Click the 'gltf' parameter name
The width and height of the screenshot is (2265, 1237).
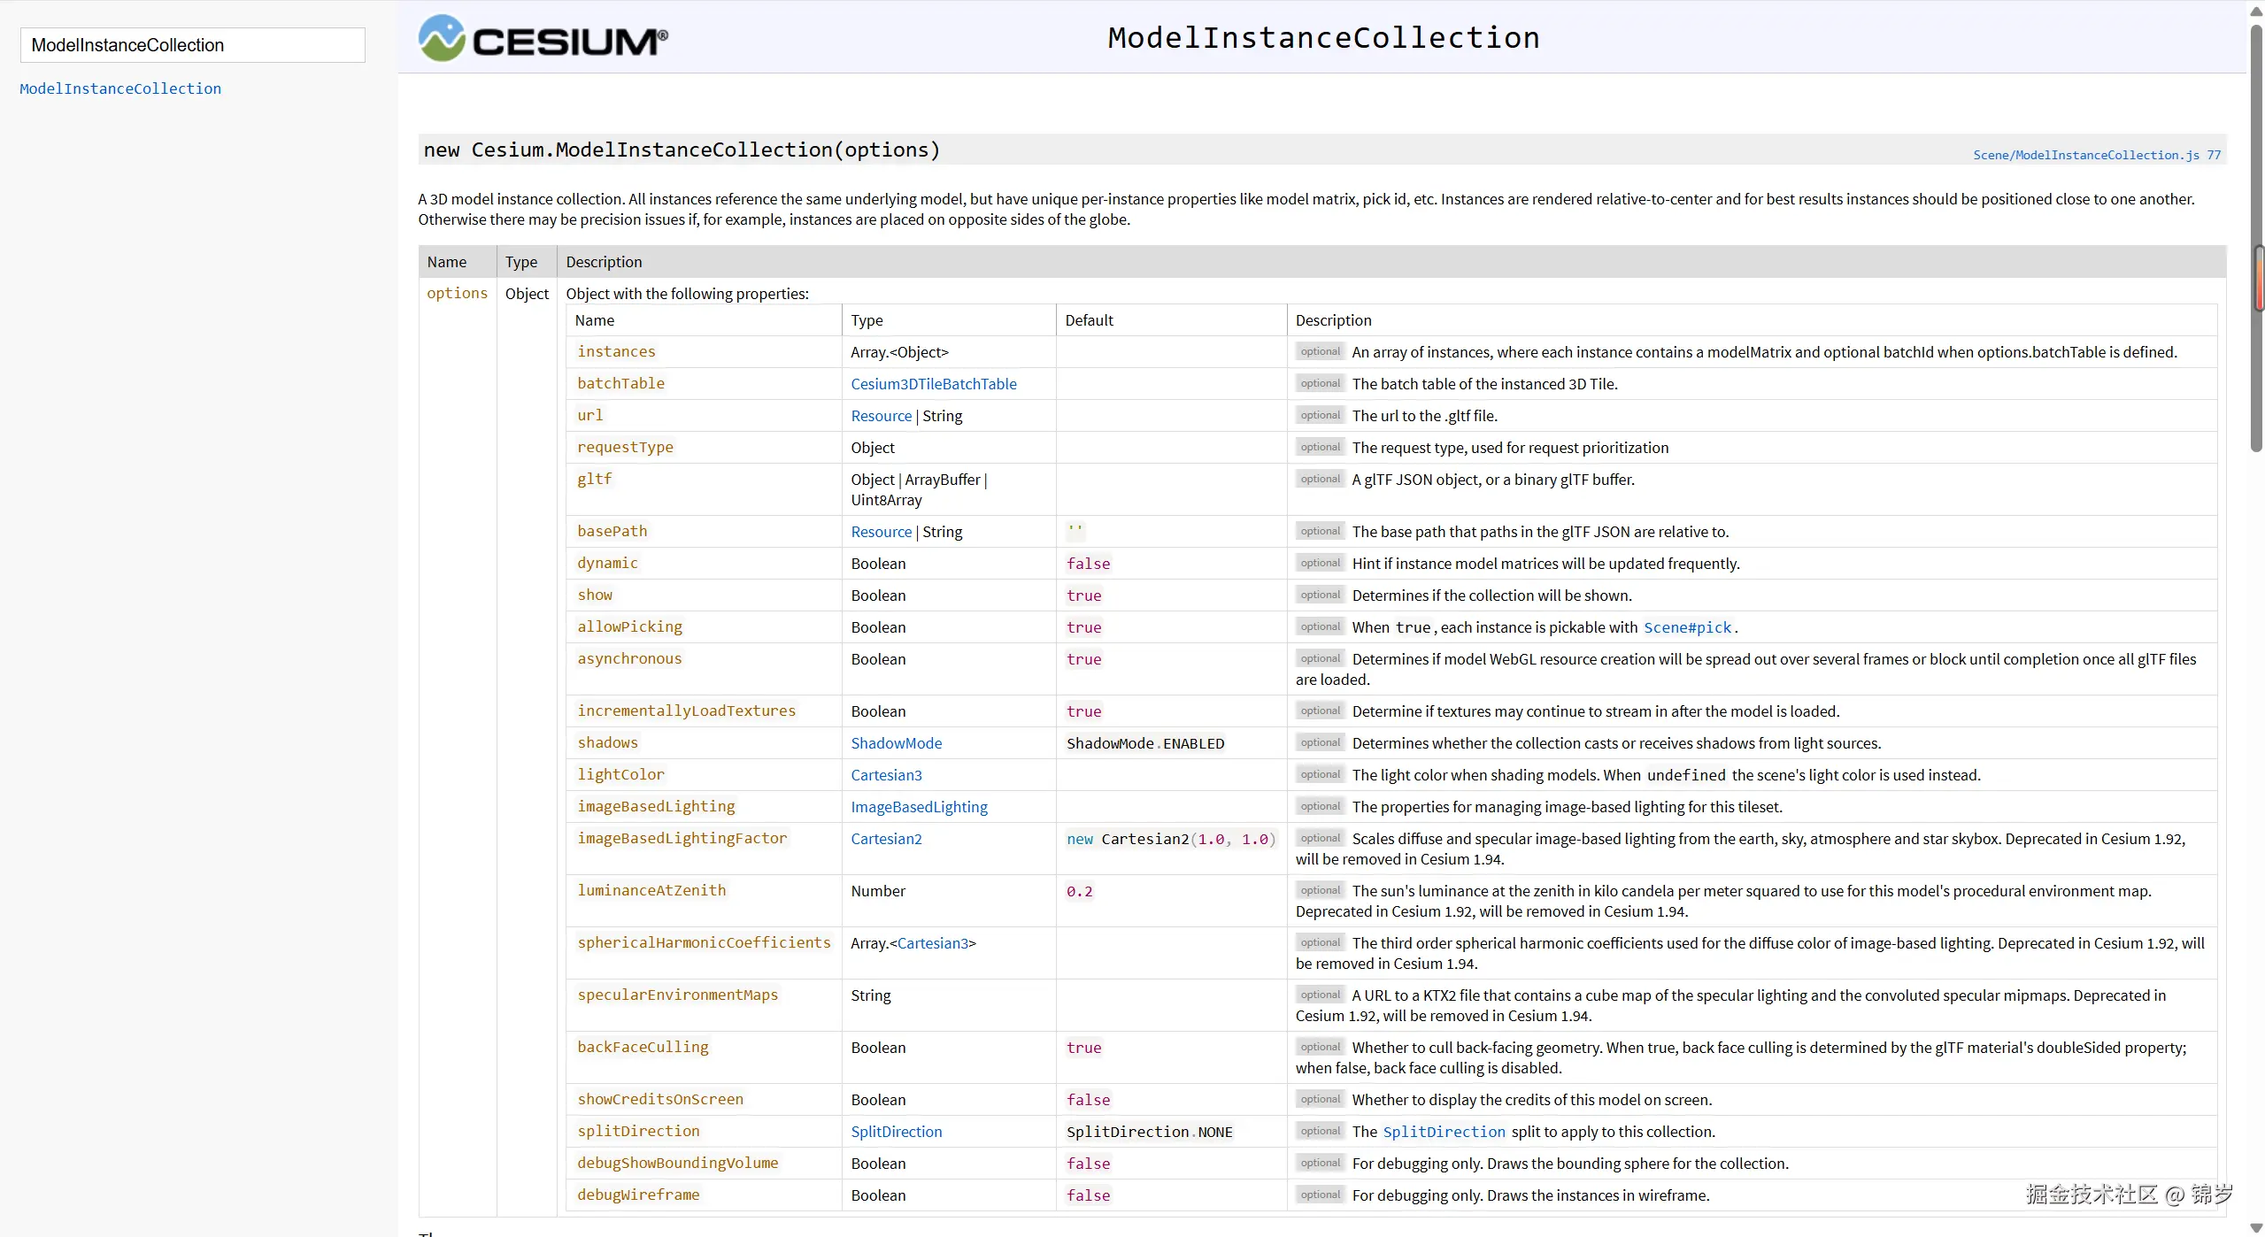pyautogui.click(x=594, y=479)
